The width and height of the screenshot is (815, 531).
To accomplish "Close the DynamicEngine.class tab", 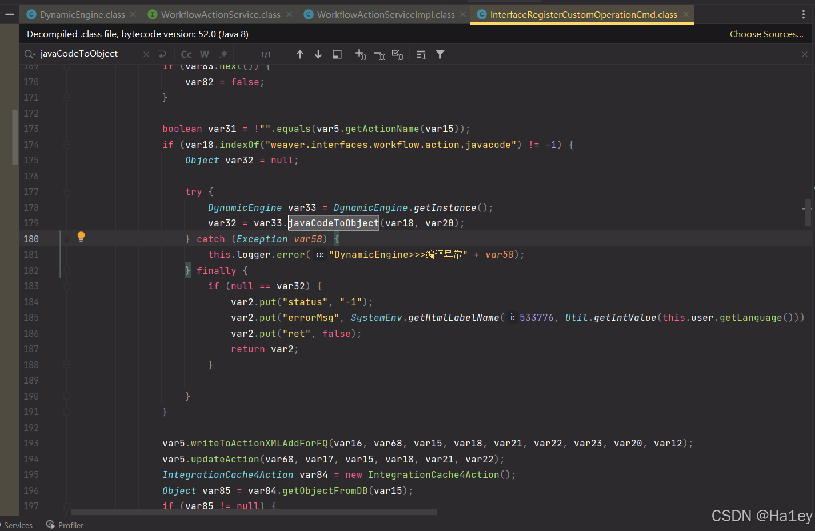I will click(x=133, y=14).
